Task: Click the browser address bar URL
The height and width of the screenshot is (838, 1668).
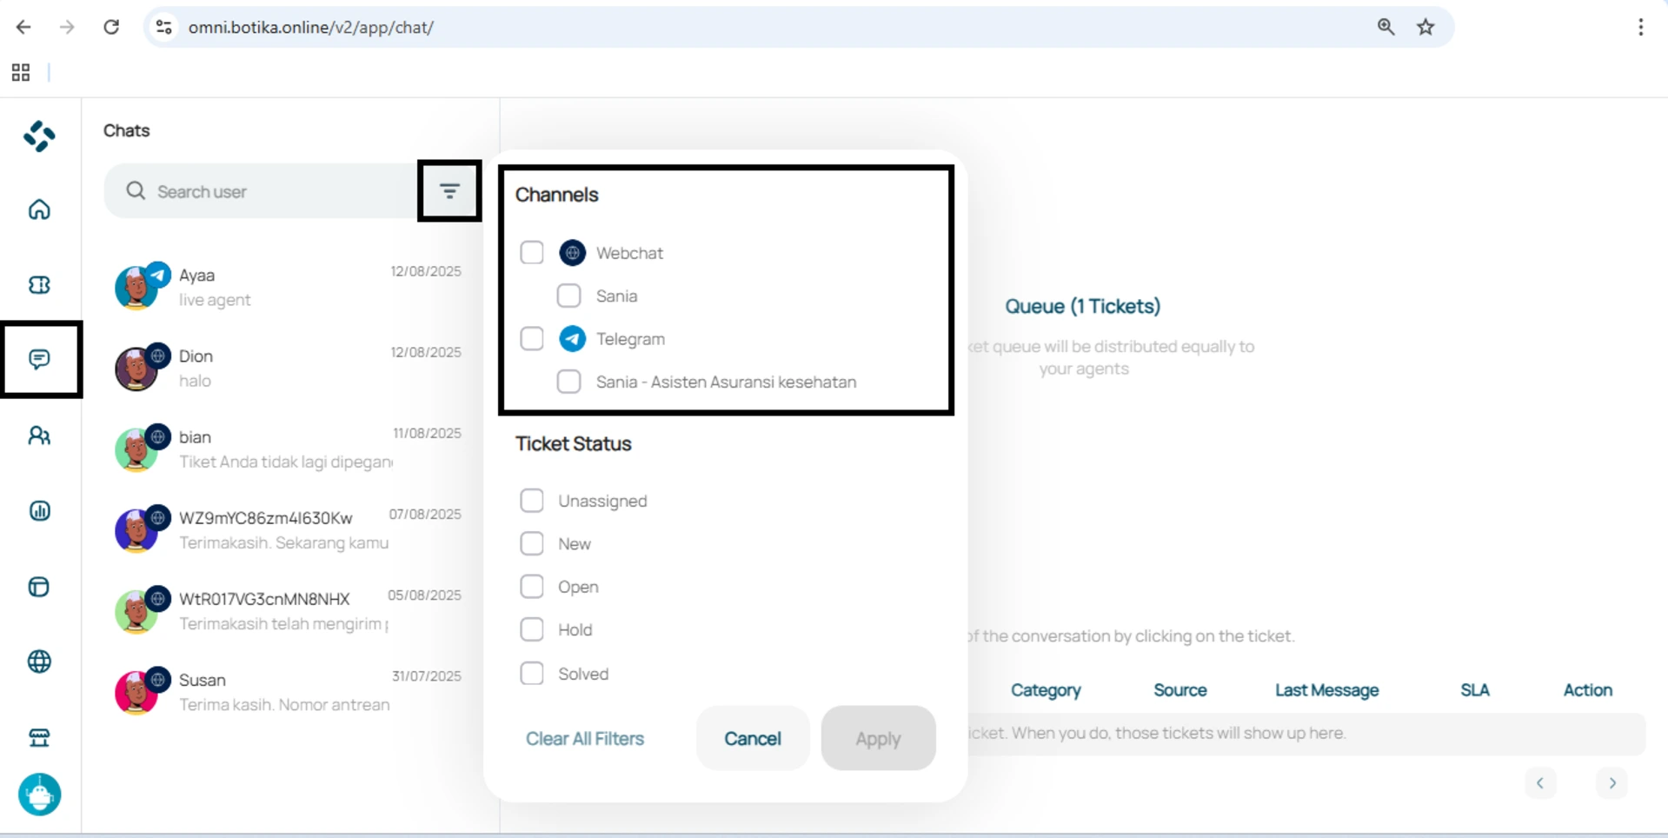Action: tap(311, 27)
